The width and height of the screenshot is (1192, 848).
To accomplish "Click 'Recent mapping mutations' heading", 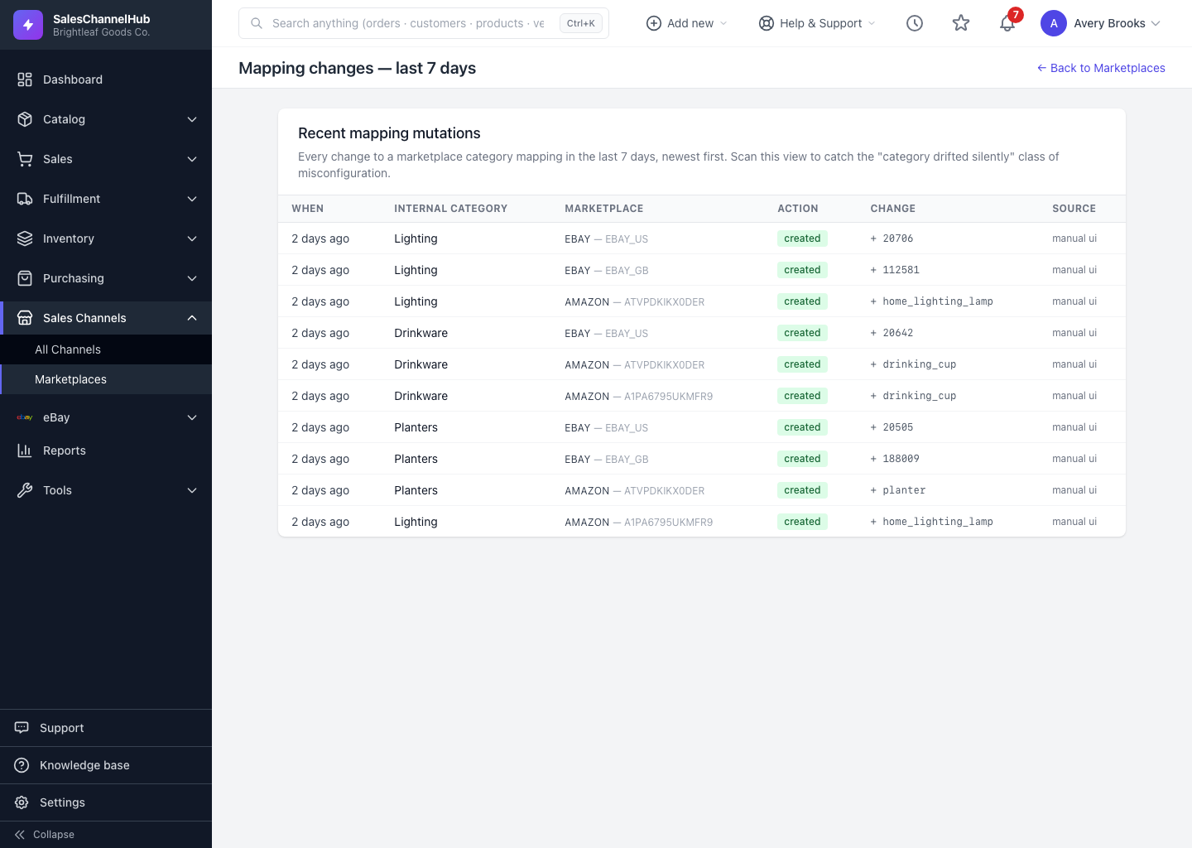I will [x=389, y=133].
